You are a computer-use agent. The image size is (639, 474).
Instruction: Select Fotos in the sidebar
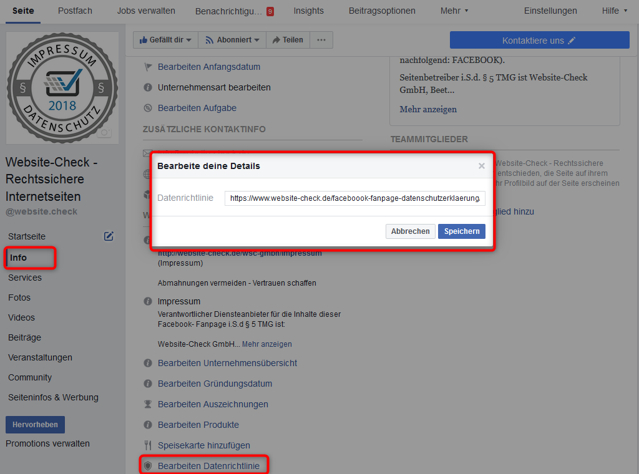[19, 297]
